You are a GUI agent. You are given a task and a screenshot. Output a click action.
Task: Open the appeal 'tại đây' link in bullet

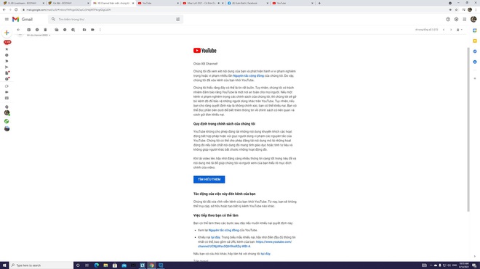[215, 237]
